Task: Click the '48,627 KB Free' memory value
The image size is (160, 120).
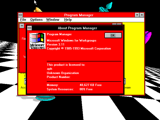Action: (90, 85)
